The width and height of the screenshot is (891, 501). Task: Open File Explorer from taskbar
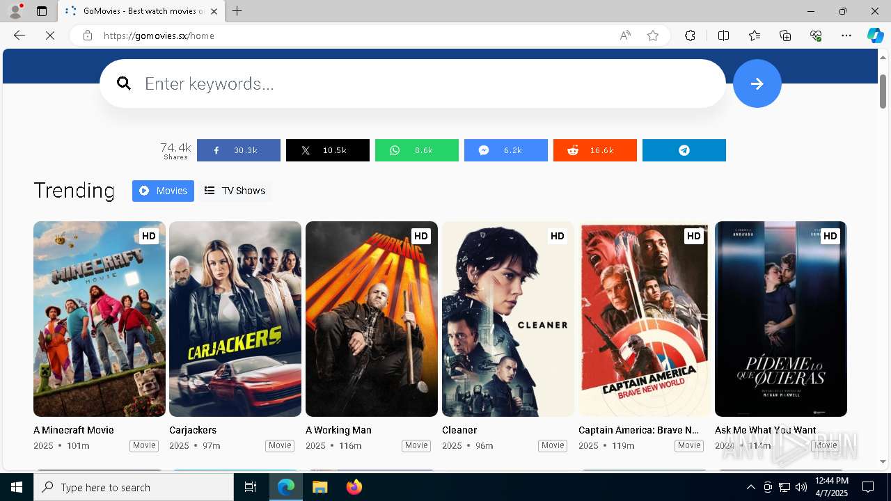tap(320, 487)
